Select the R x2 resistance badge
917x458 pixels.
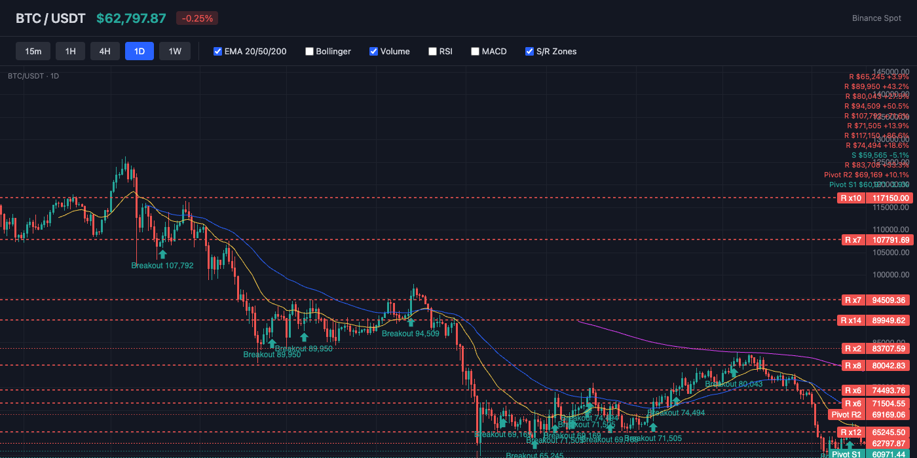853,349
